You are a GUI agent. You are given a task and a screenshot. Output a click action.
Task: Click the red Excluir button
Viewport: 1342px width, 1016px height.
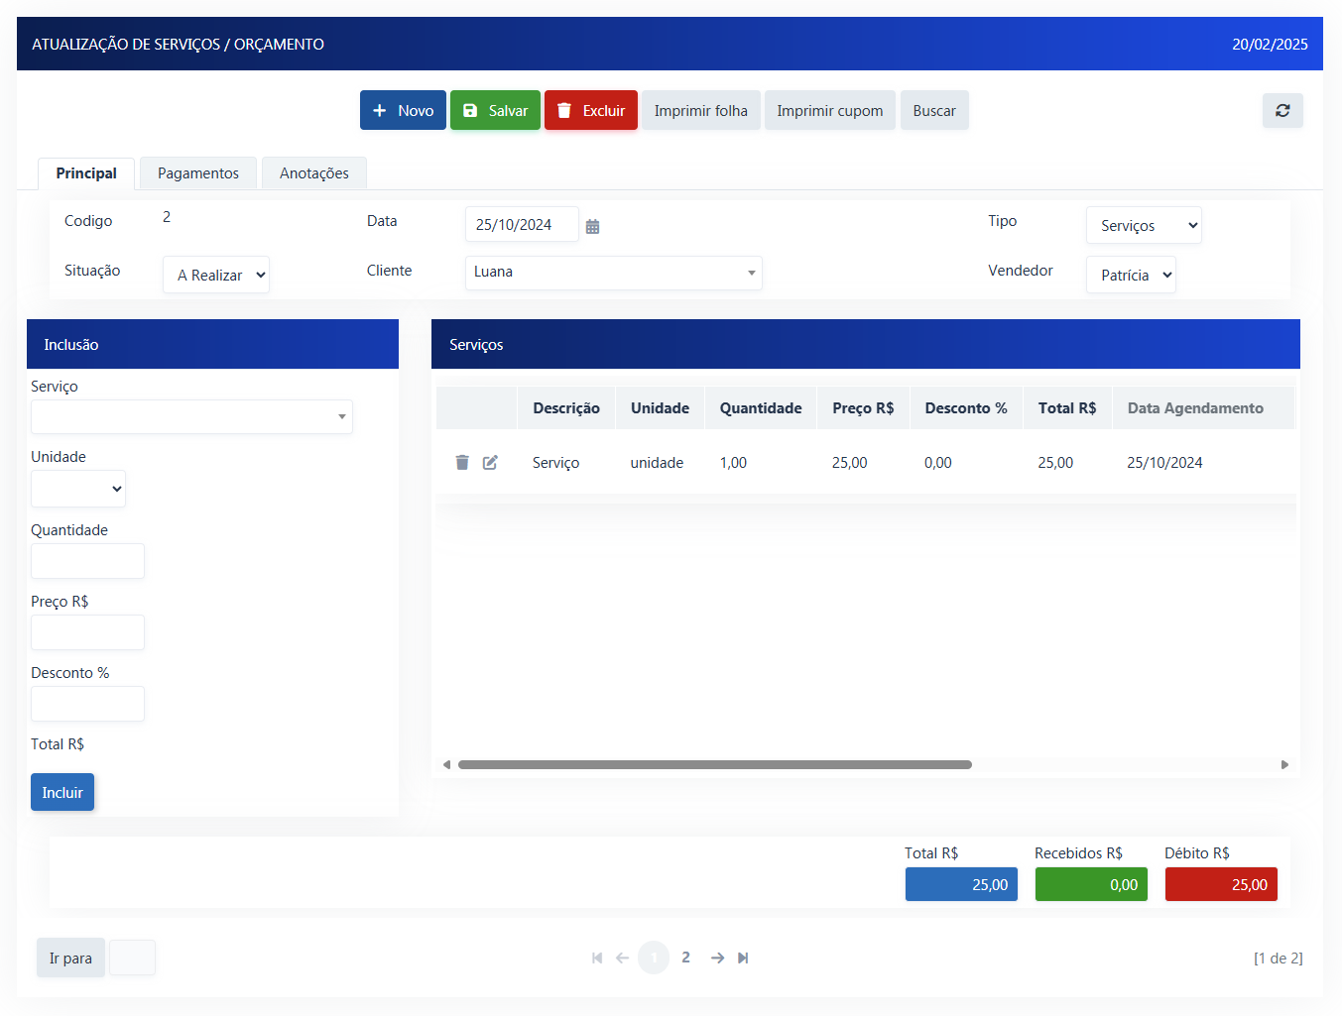point(591,110)
